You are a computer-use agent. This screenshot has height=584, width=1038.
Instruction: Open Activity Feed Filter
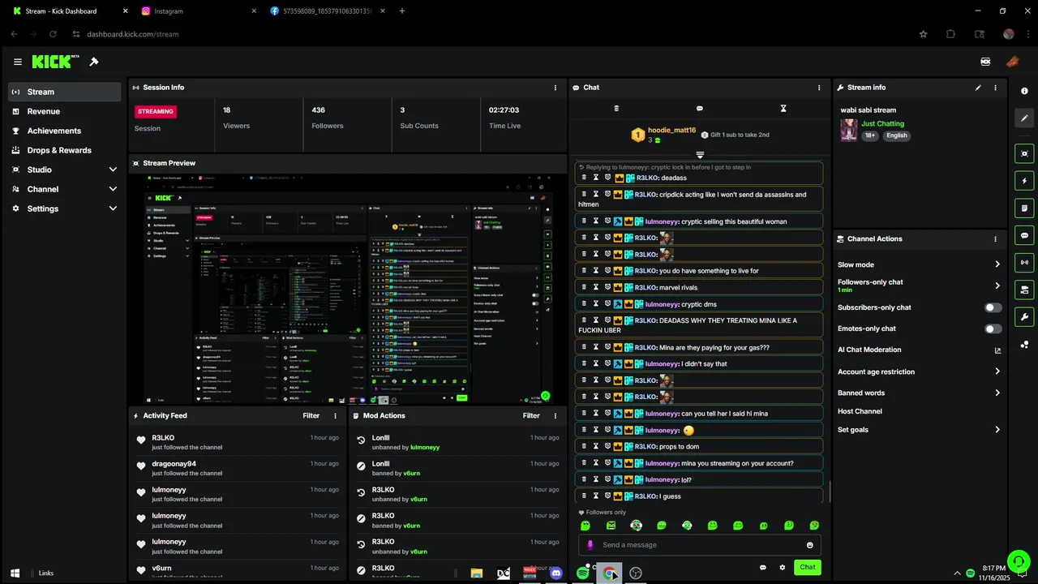coord(311,415)
